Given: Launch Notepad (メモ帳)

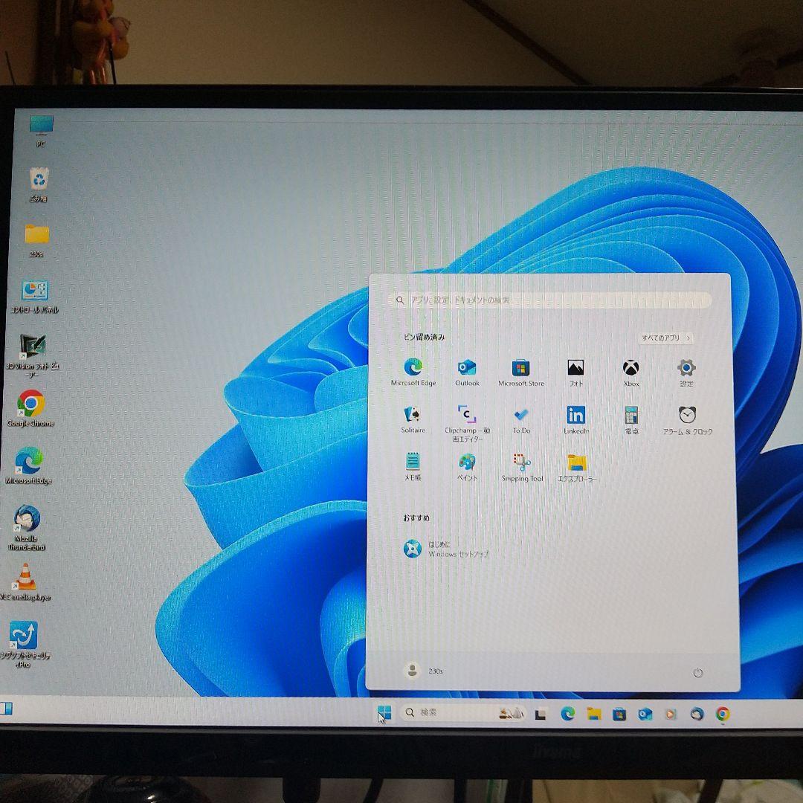Looking at the screenshot, I should click(413, 465).
